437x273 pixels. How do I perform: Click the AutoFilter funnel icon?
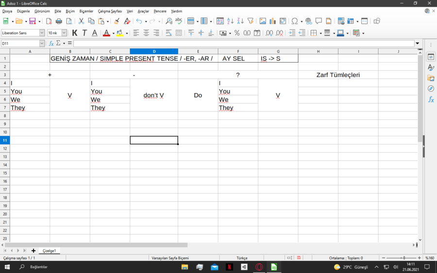pyautogui.click(x=250, y=21)
